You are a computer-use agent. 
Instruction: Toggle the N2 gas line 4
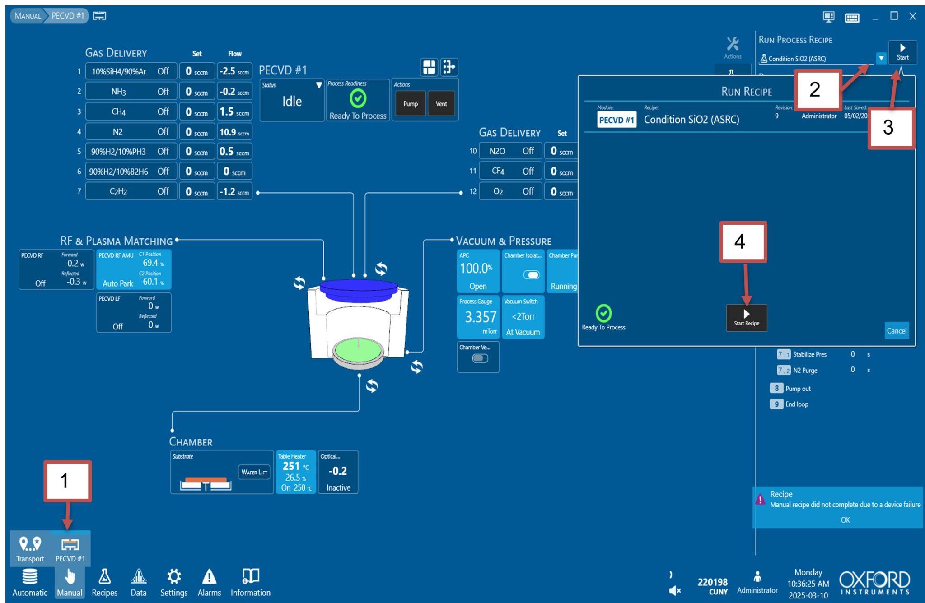pyautogui.click(x=131, y=132)
